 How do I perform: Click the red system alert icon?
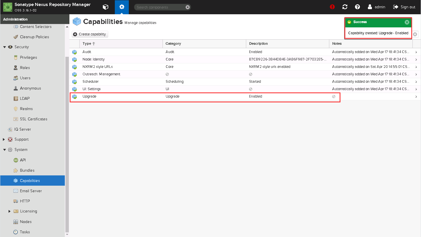(332, 7)
